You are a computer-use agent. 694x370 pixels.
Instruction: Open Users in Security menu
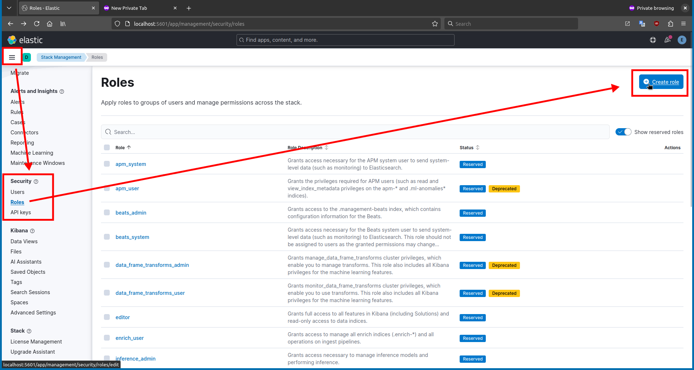coord(17,192)
